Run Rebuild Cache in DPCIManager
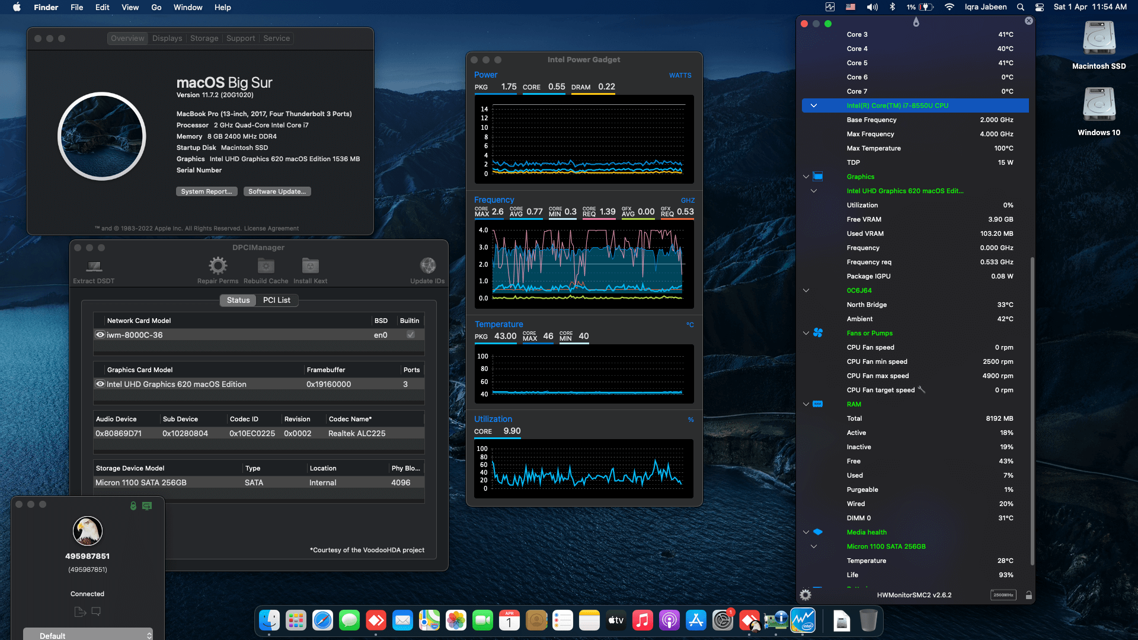Image resolution: width=1138 pixels, height=640 pixels. [x=266, y=267]
